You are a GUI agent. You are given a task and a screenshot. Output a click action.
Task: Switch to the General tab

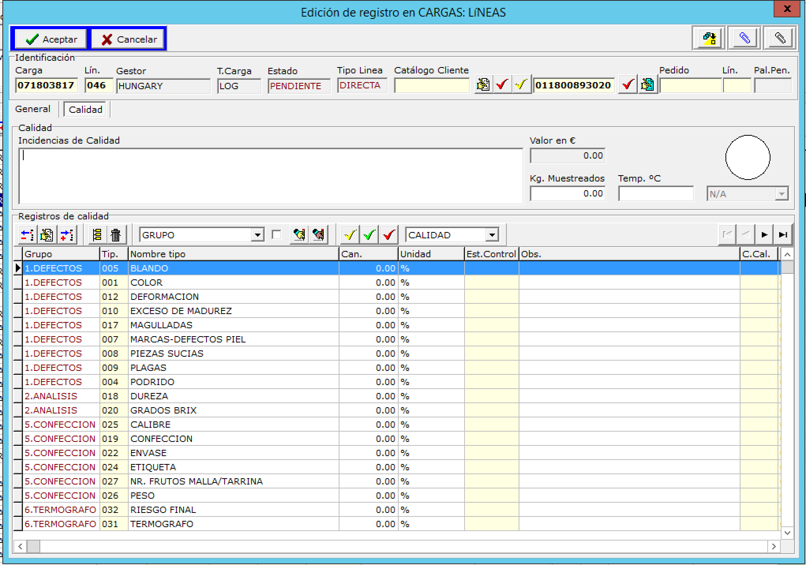pyautogui.click(x=33, y=109)
